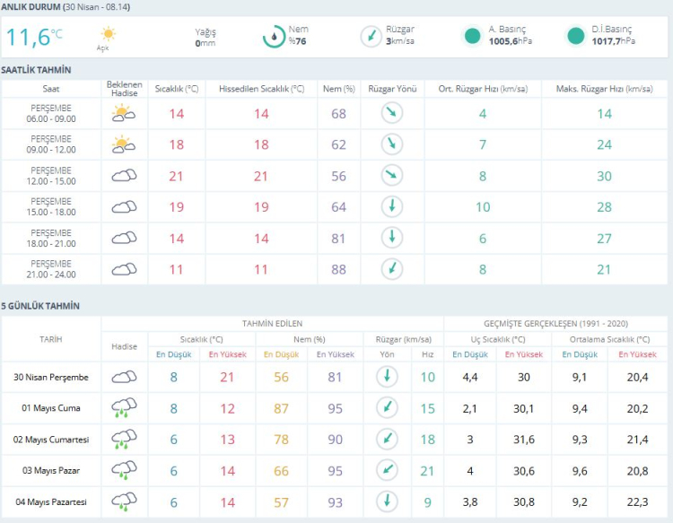Click wind direction icon for 03 Mayıs Pazar
673x523 pixels.
387,469
